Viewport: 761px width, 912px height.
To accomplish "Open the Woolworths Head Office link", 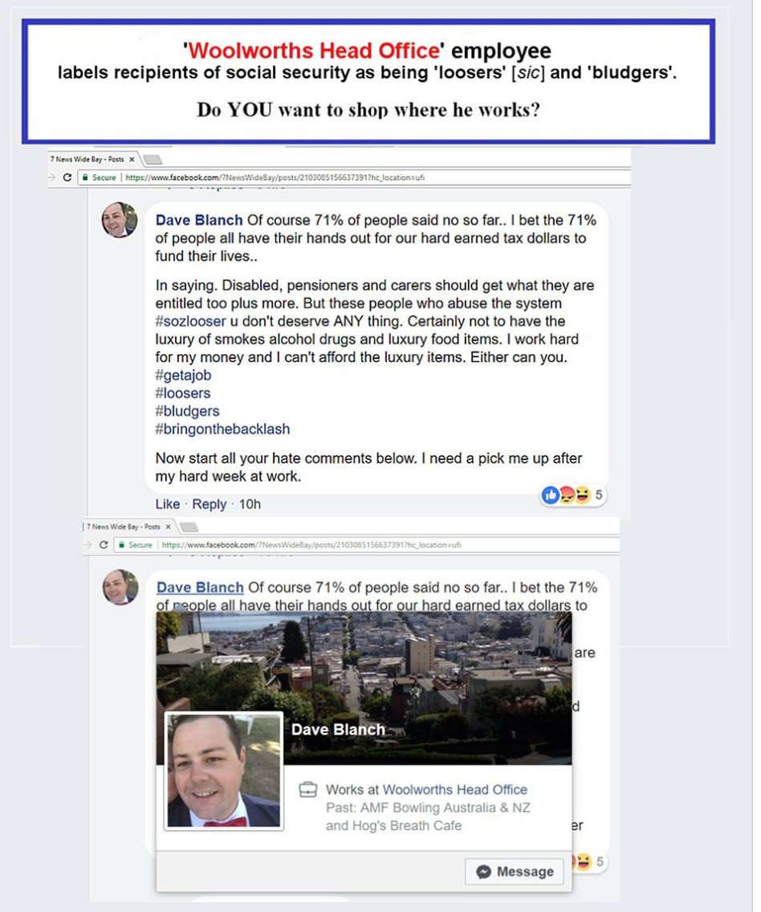I will click(454, 790).
